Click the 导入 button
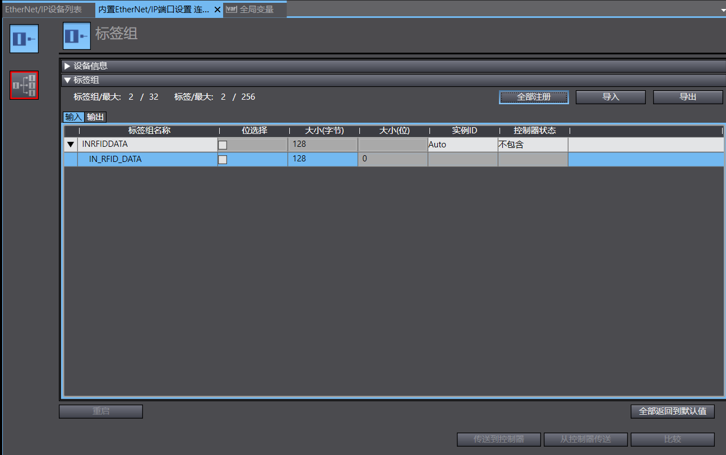The height and width of the screenshot is (455, 726). coord(611,97)
